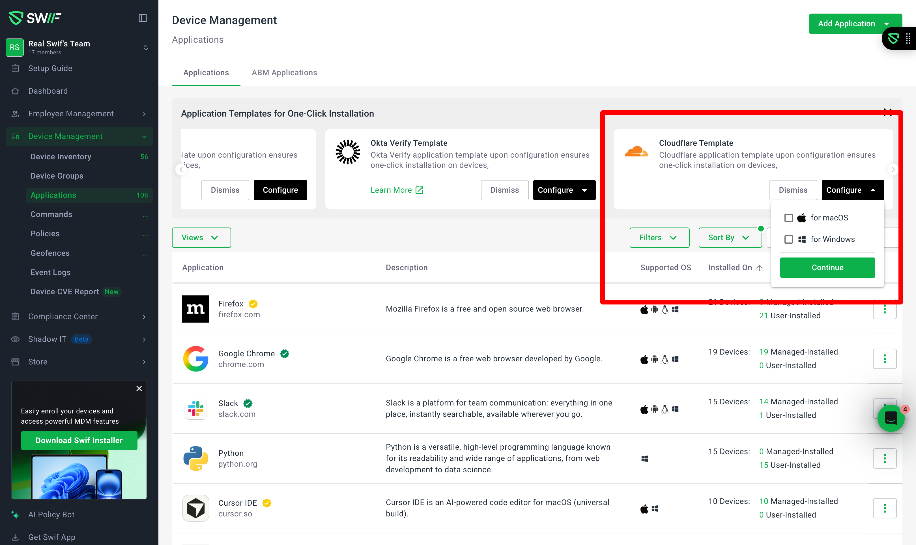Viewport: 916px width, 545px height.
Task: Click the Get Swif App download icon
Action: [x=16, y=537]
